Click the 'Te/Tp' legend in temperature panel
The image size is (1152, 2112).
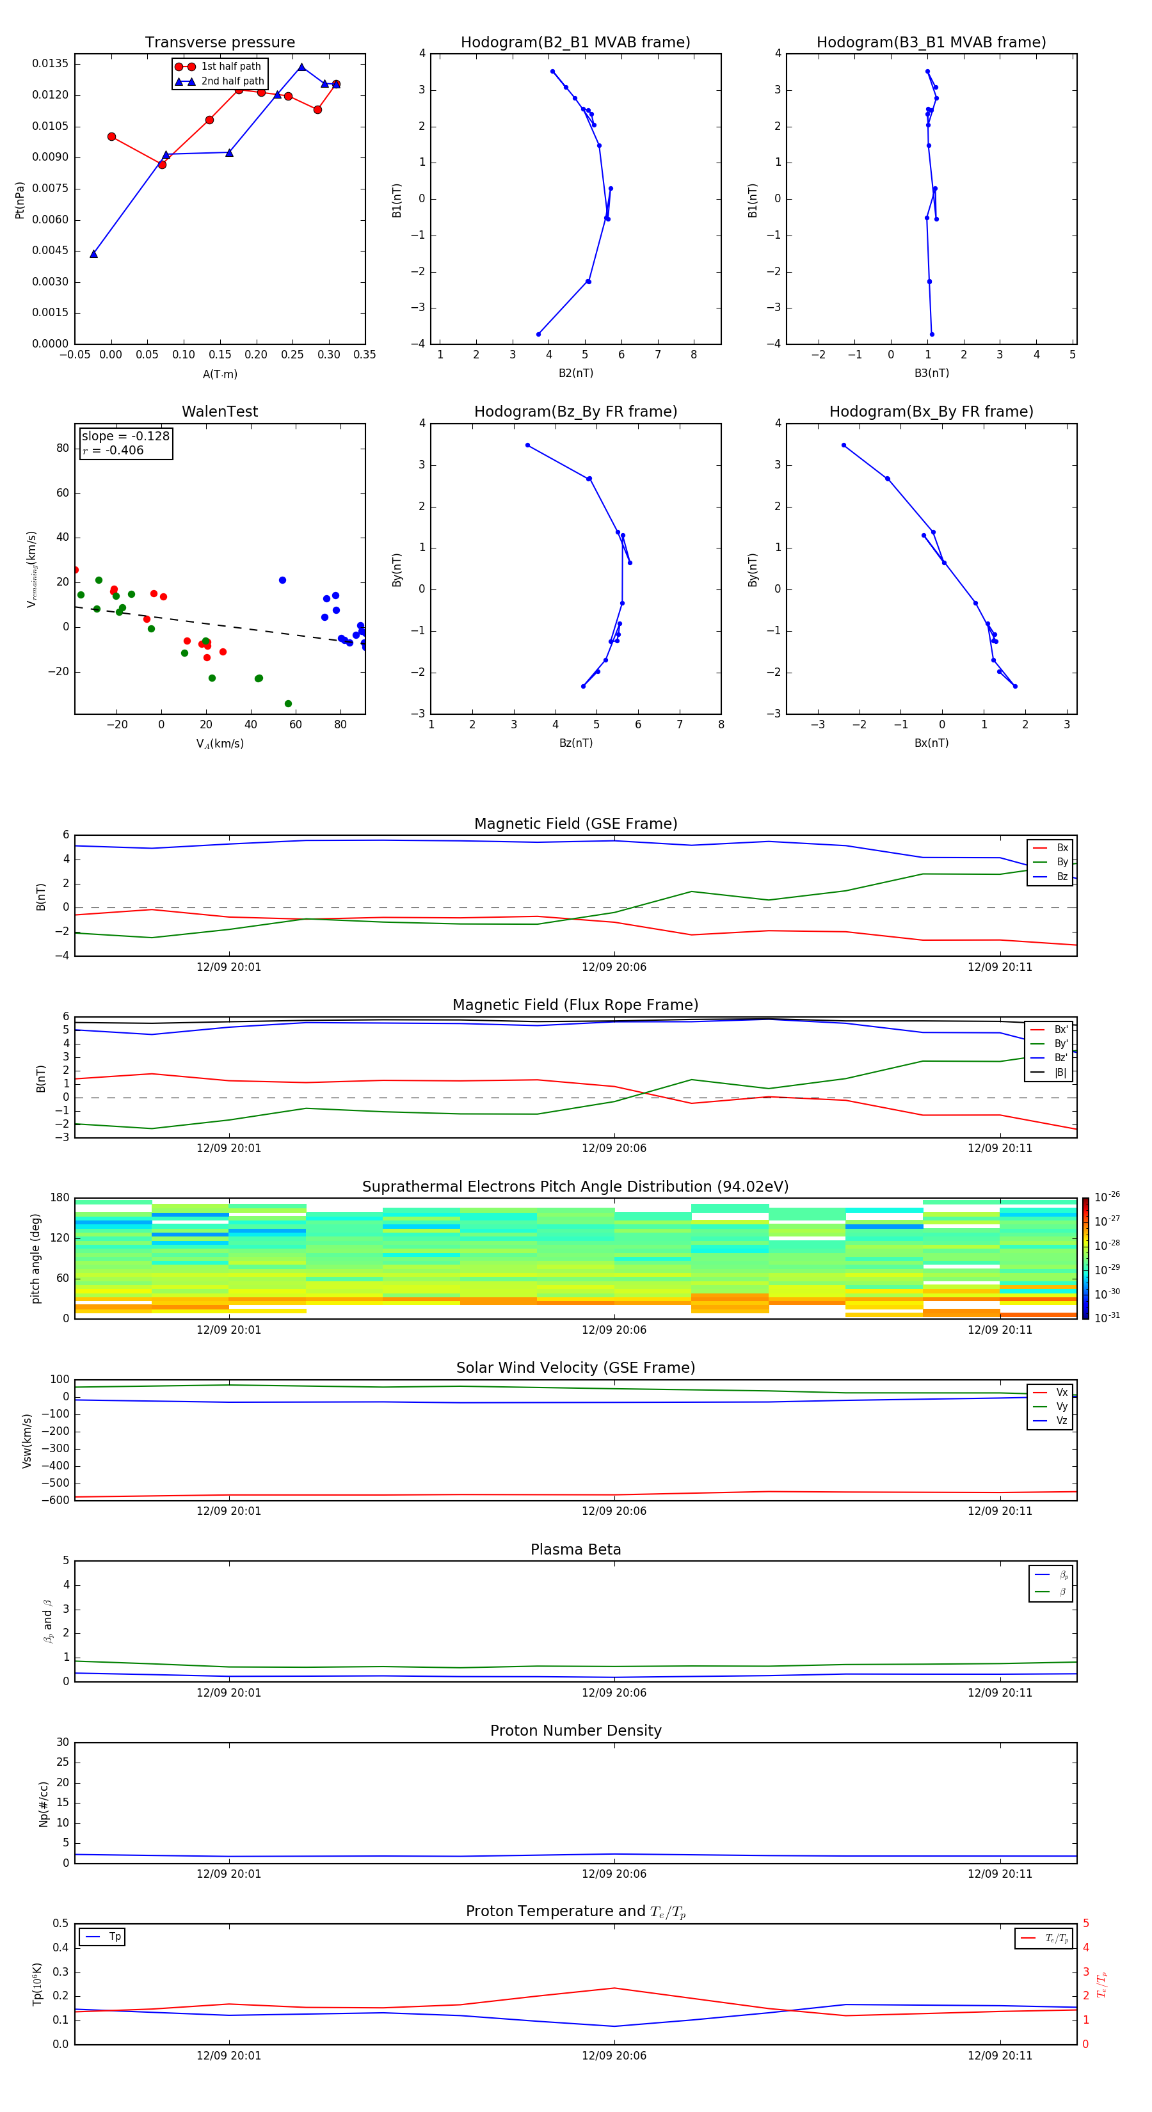tap(1044, 1938)
